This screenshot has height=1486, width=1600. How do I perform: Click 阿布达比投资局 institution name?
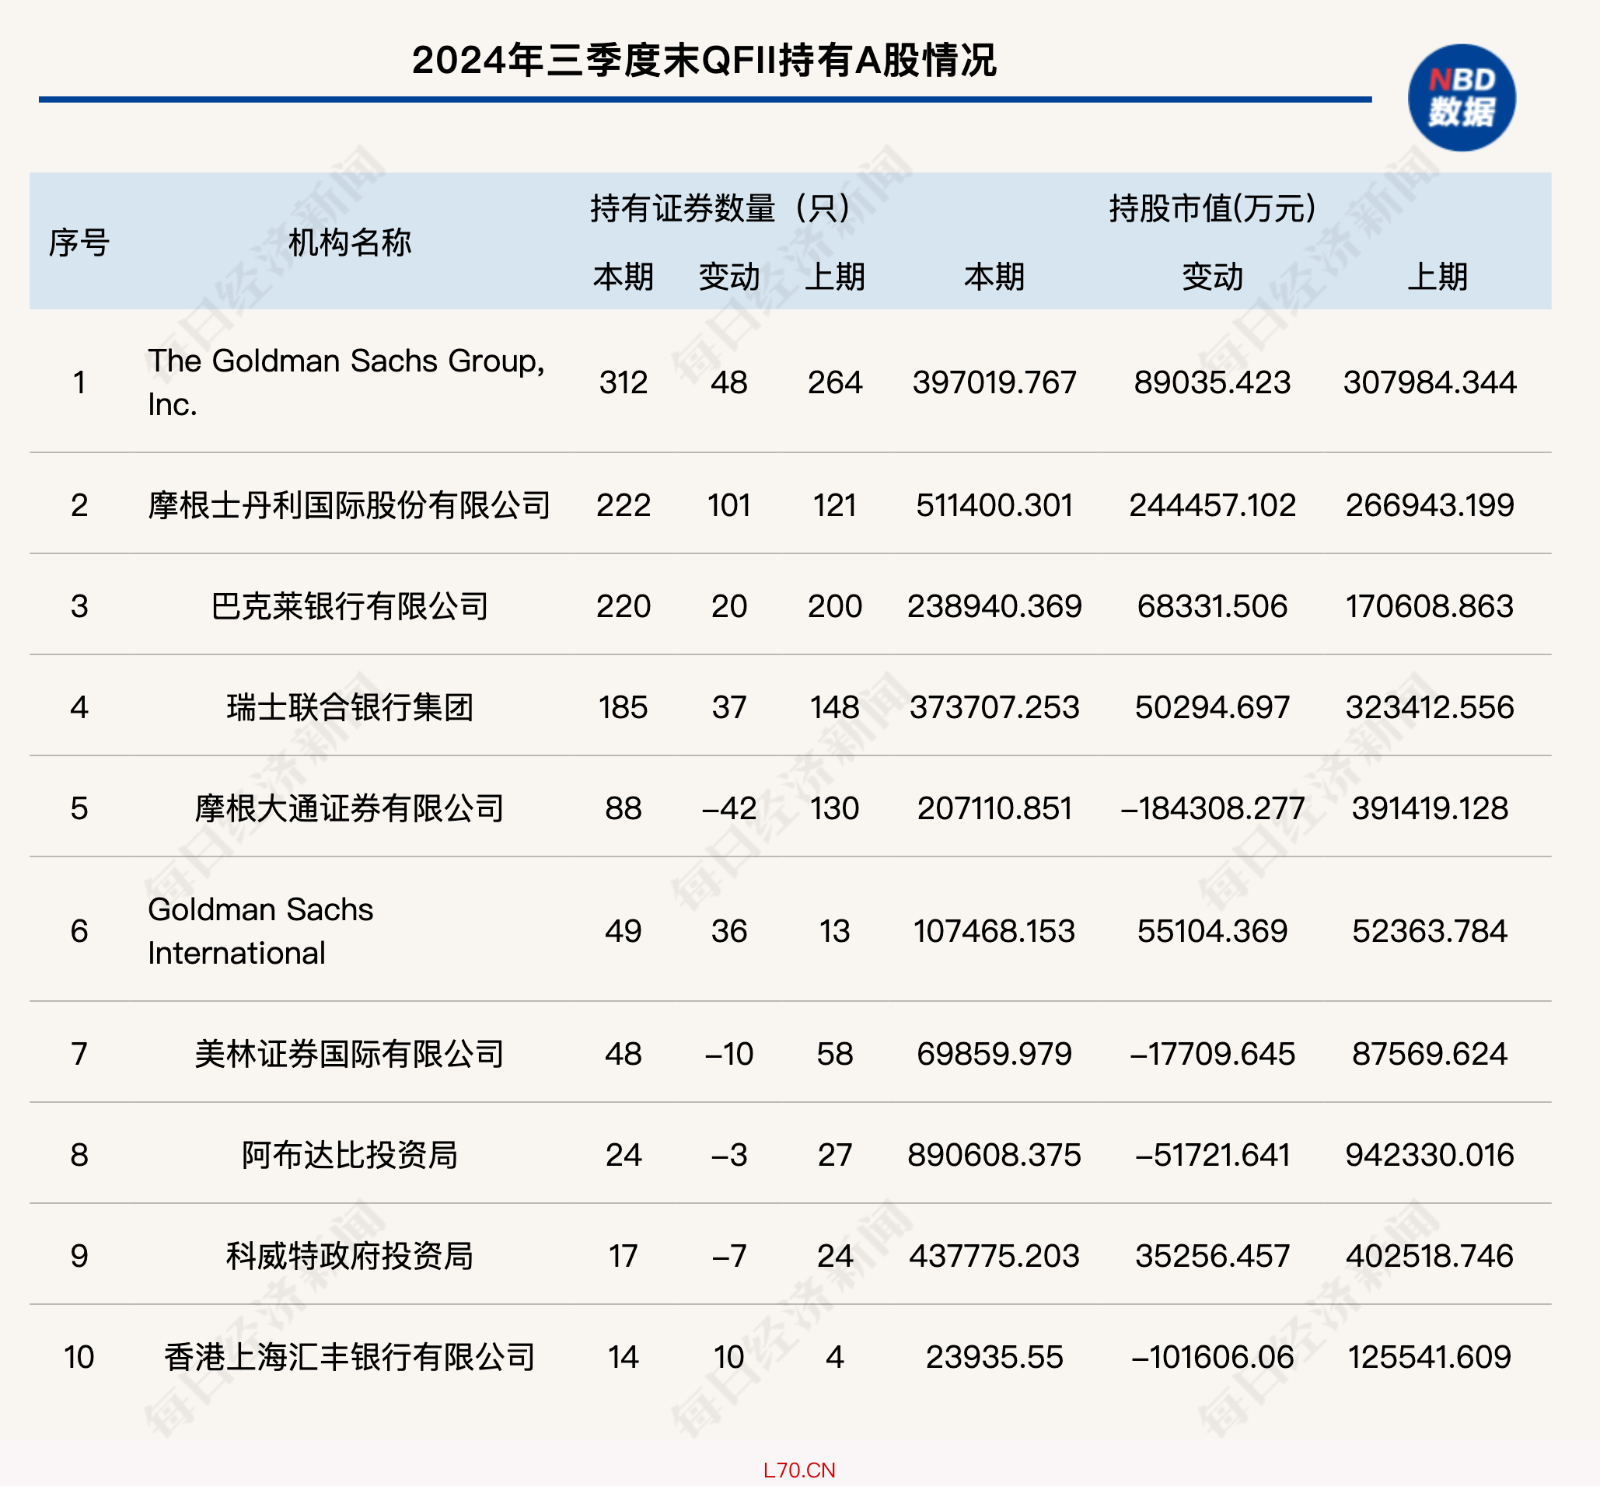349,1155
